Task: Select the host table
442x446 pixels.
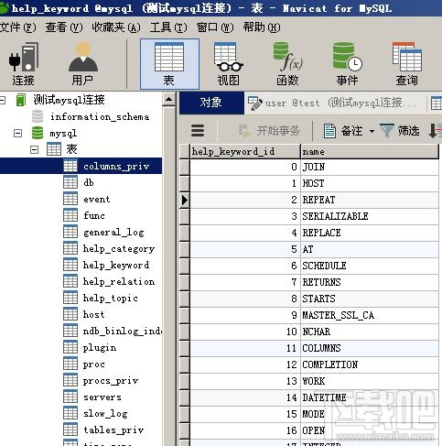Action: coord(94,314)
